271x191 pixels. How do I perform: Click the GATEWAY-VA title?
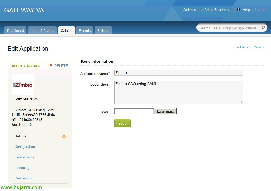(x=24, y=10)
